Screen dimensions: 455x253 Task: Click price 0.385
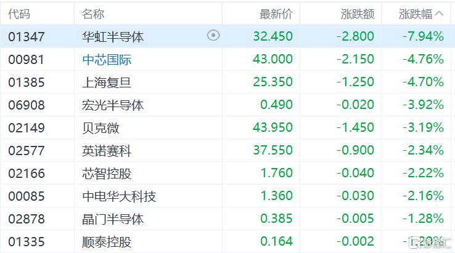(x=277, y=219)
